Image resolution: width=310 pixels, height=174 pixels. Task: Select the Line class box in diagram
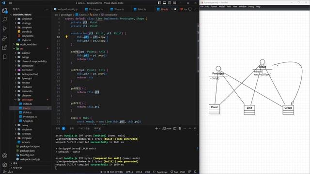[x=249, y=110]
